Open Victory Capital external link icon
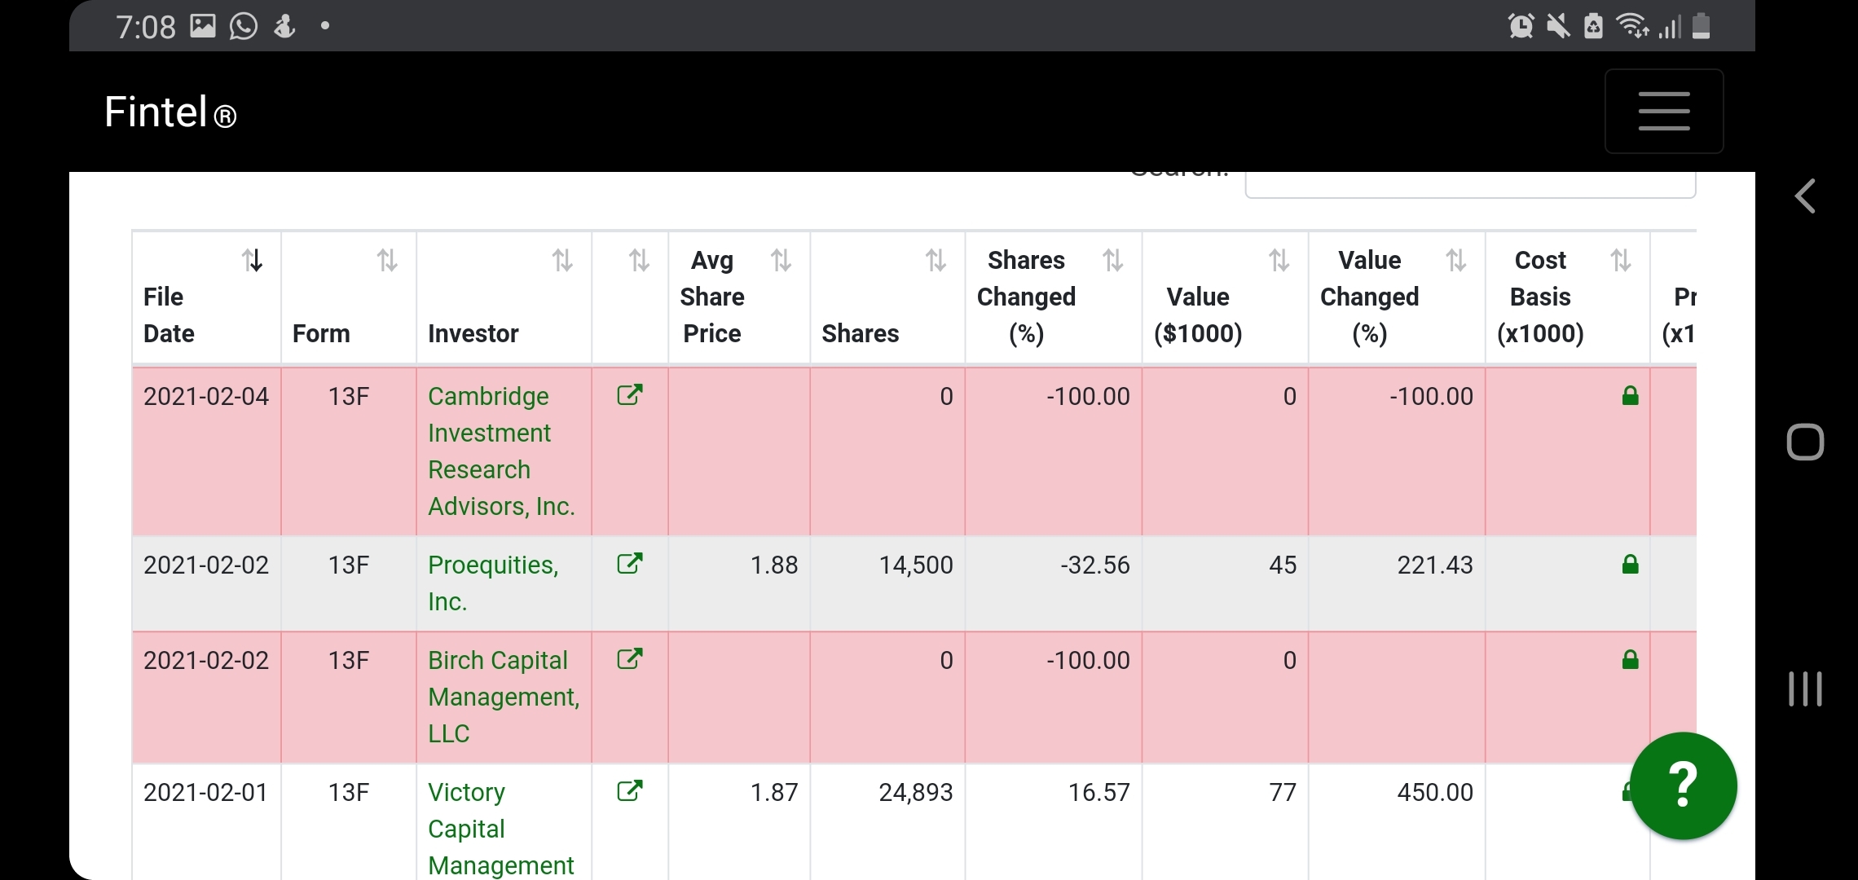Image resolution: width=1858 pixels, height=880 pixels. pyautogui.click(x=629, y=791)
